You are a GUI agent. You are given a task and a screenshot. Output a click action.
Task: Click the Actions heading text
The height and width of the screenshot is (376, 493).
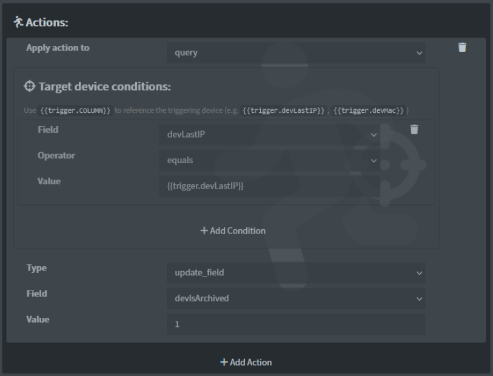47,22
